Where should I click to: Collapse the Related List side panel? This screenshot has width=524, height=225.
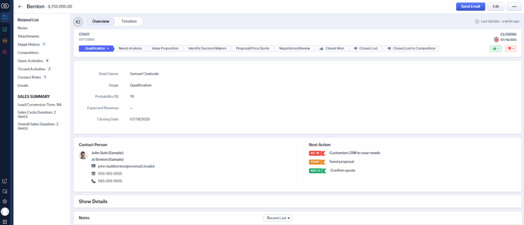pos(78,21)
